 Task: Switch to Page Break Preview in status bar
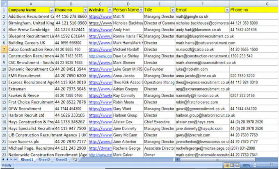click(238, 165)
